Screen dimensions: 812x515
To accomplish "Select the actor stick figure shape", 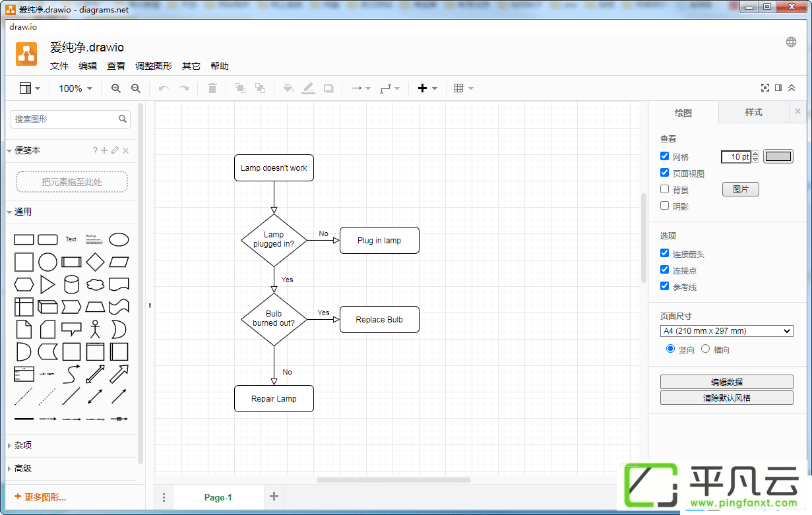I will pos(95,329).
